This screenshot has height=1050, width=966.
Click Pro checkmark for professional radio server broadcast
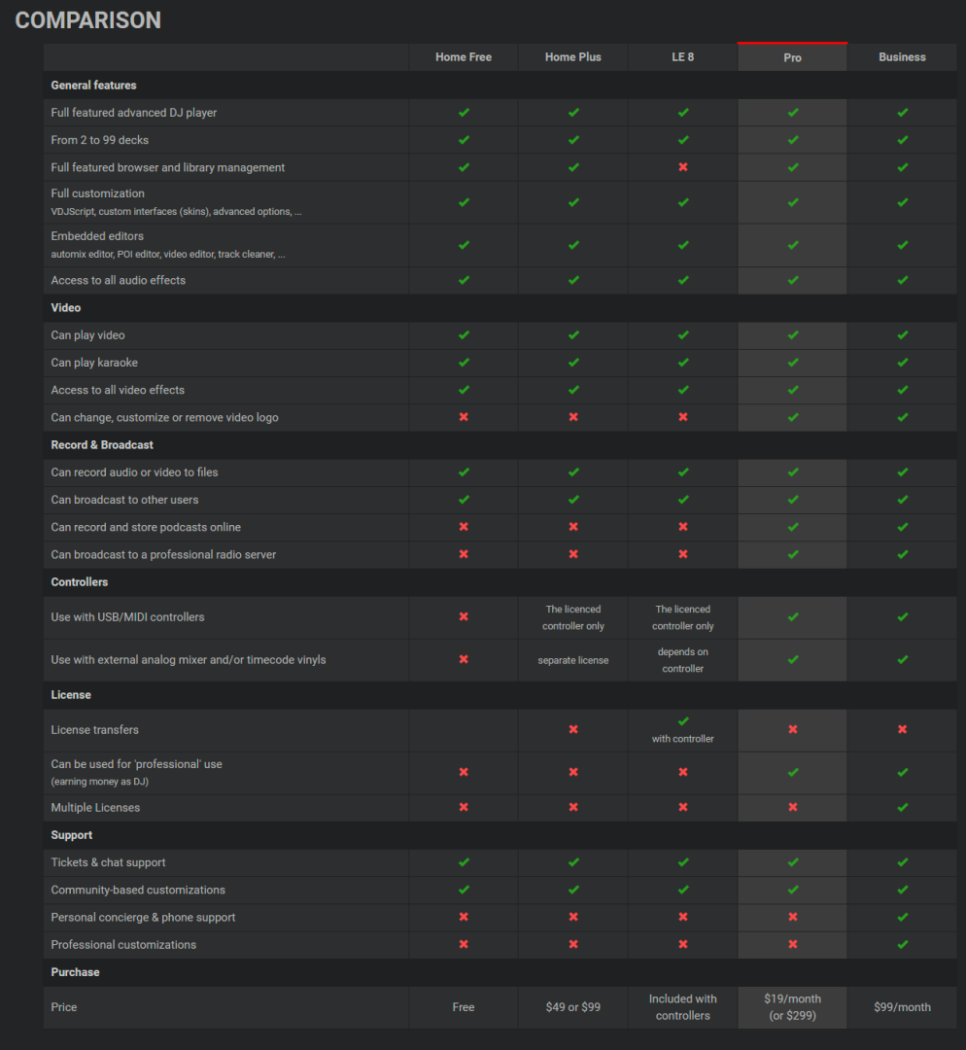pos(793,554)
